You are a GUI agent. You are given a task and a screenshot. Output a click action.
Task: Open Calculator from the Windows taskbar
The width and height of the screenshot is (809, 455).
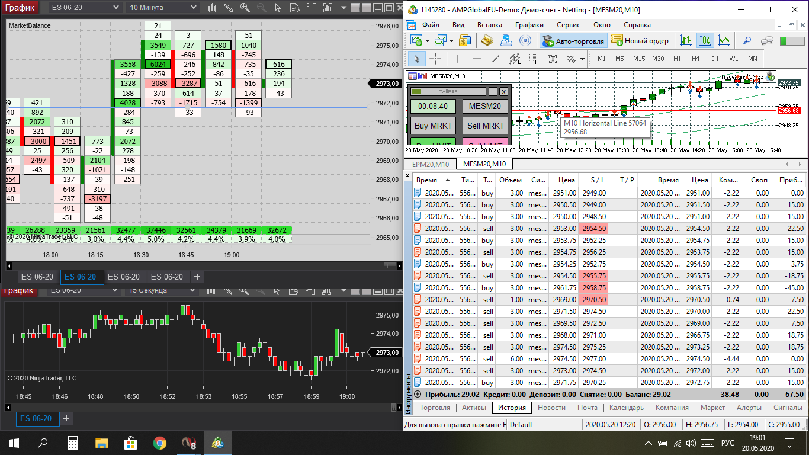pos(73,443)
